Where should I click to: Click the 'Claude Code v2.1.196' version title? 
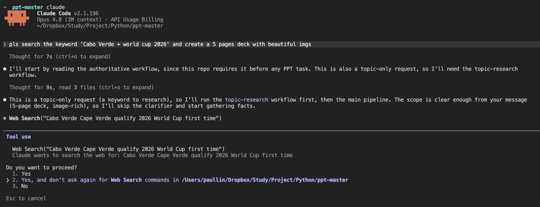click(x=68, y=14)
